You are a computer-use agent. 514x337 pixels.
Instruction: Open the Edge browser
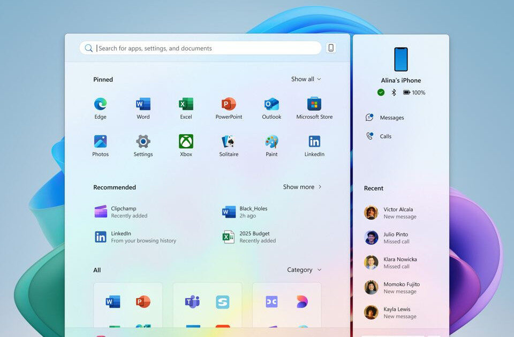click(100, 109)
